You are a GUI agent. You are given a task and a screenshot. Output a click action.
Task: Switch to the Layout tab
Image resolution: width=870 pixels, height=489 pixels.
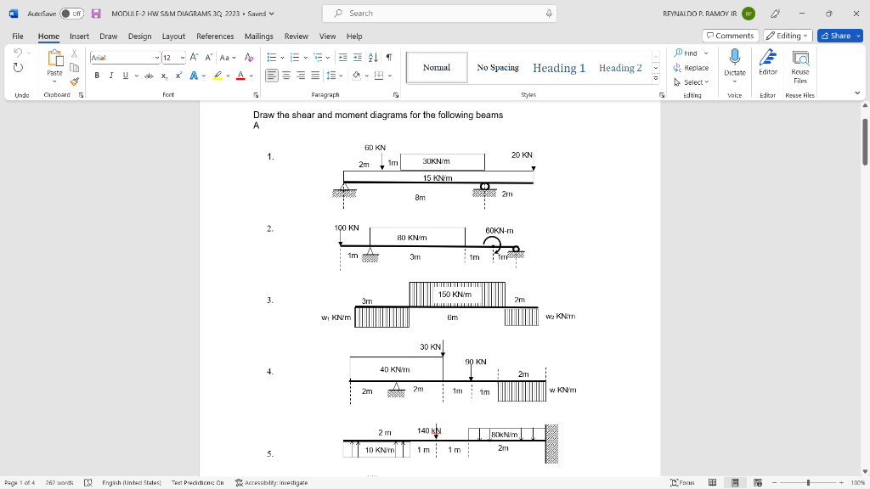tap(173, 36)
